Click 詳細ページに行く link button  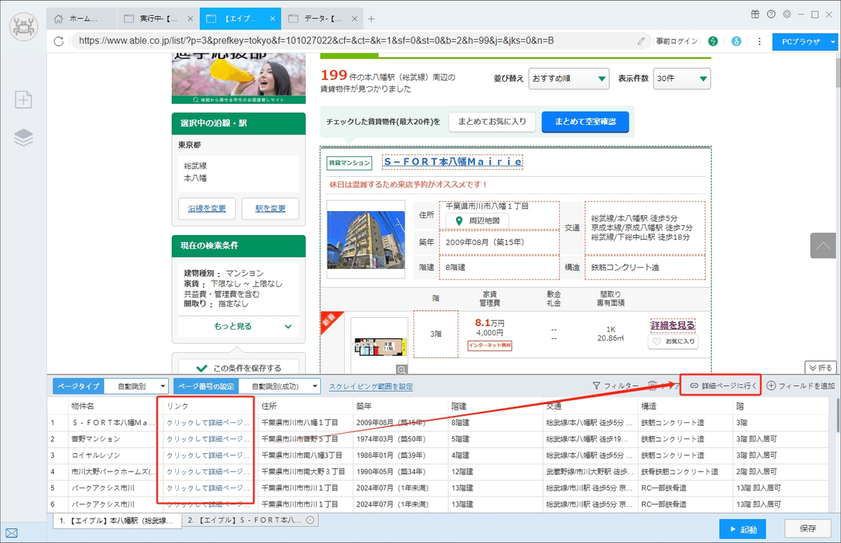723,386
